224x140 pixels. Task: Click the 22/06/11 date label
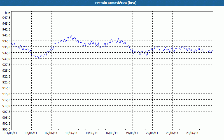(152, 133)
